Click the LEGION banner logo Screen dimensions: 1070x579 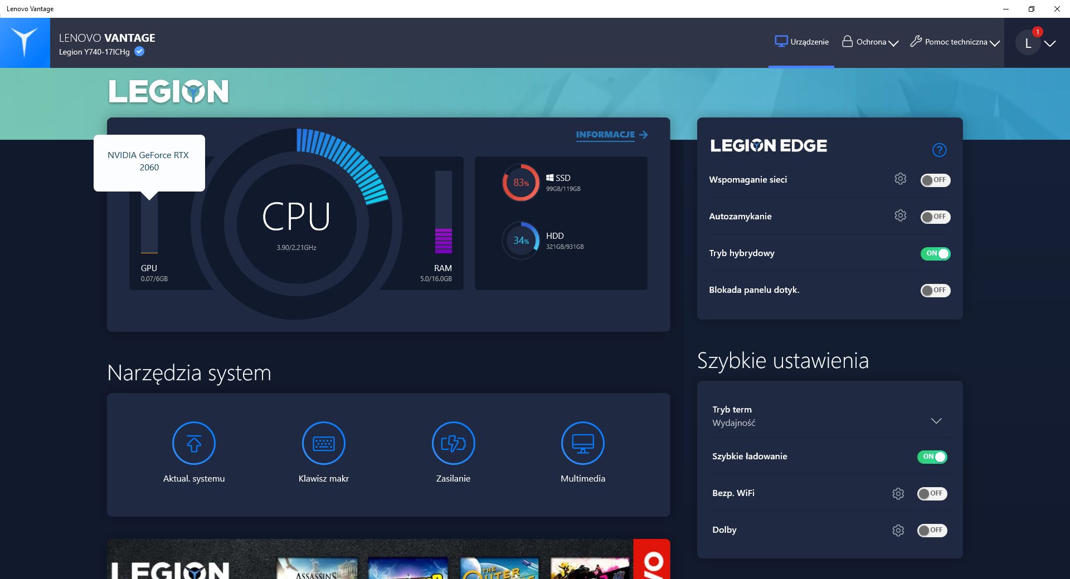pyautogui.click(x=168, y=92)
